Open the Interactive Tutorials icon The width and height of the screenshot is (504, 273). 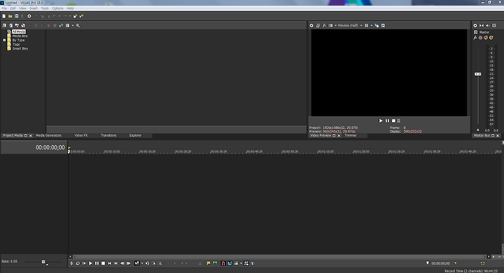coord(75,16)
